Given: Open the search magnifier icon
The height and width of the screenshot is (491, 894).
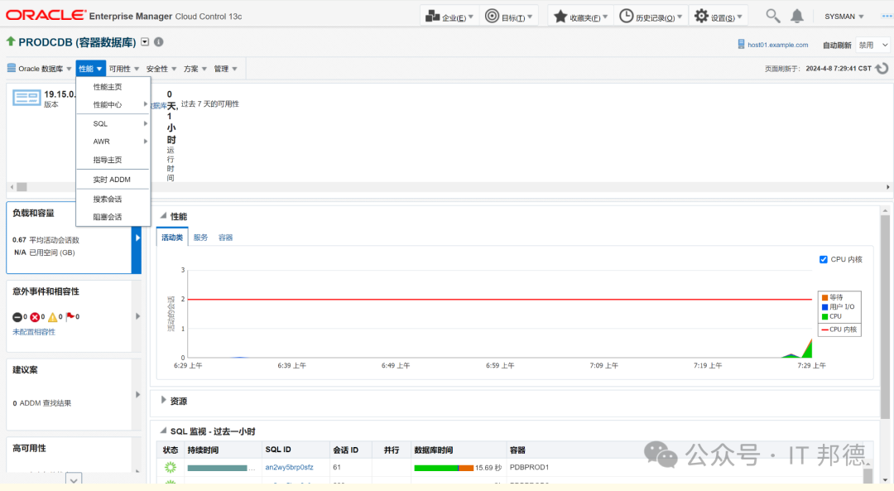Looking at the screenshot, I should coord(772,16).
